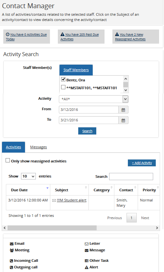
Task: Click warning icon on Past Due Activities
Action: (x=62, y=34)
